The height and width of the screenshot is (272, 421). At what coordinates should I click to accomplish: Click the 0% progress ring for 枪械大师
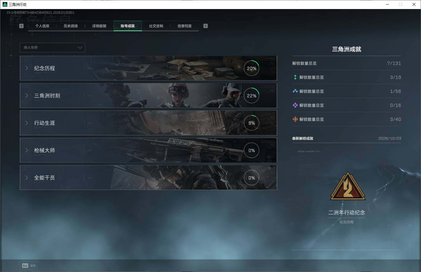252,151
